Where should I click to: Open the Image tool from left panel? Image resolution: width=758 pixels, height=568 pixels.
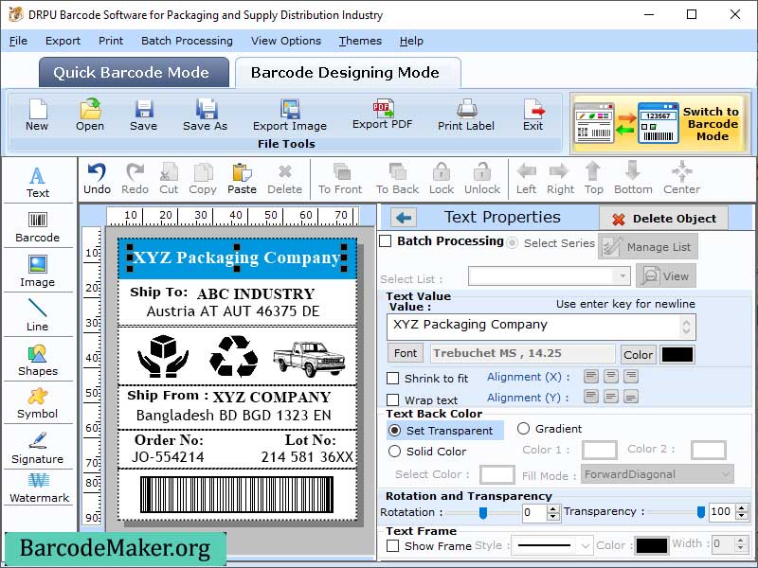point(38,273)
